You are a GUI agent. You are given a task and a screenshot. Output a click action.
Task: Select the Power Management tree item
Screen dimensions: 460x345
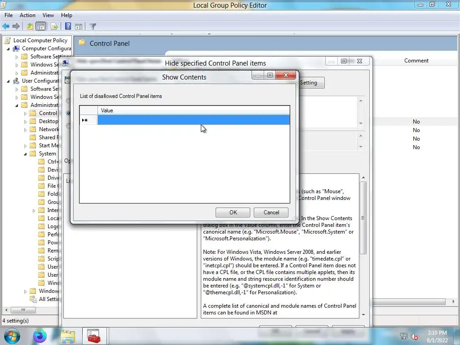[x=53, y=242]
